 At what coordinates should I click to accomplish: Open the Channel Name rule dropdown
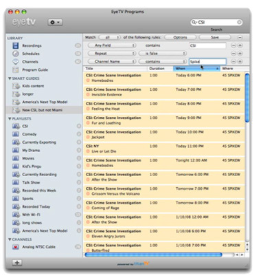tap(112, 61)
